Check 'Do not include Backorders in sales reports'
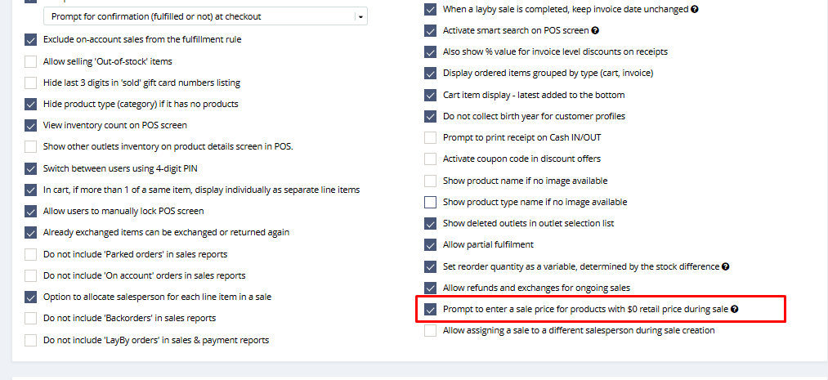Image resolution: width=828 pixels, height=380 pixels. pyautogui.click(x=31, y=318)
